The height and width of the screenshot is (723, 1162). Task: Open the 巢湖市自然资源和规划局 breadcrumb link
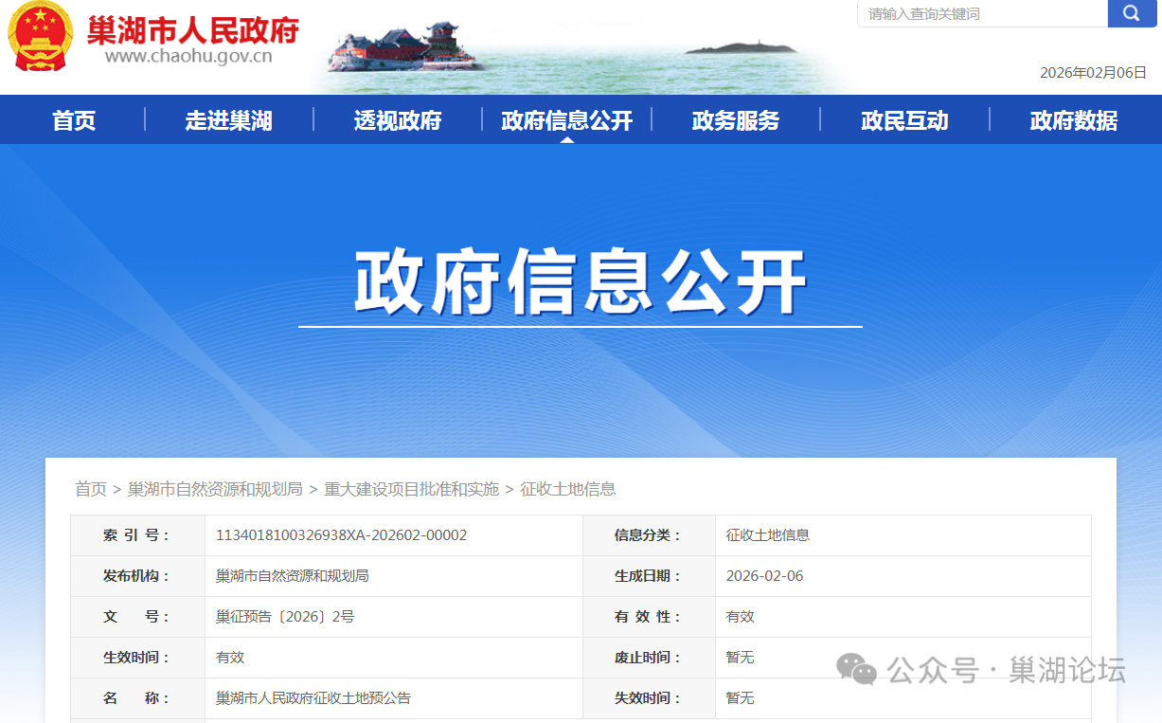[x=221, y=489]
